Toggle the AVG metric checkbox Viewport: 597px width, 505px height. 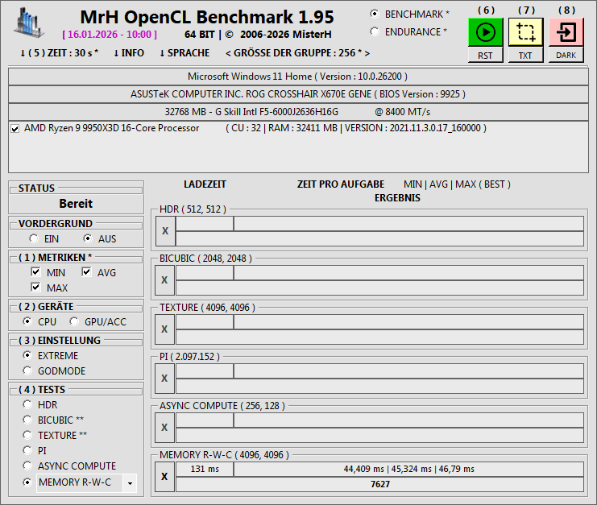coord(86,272)
